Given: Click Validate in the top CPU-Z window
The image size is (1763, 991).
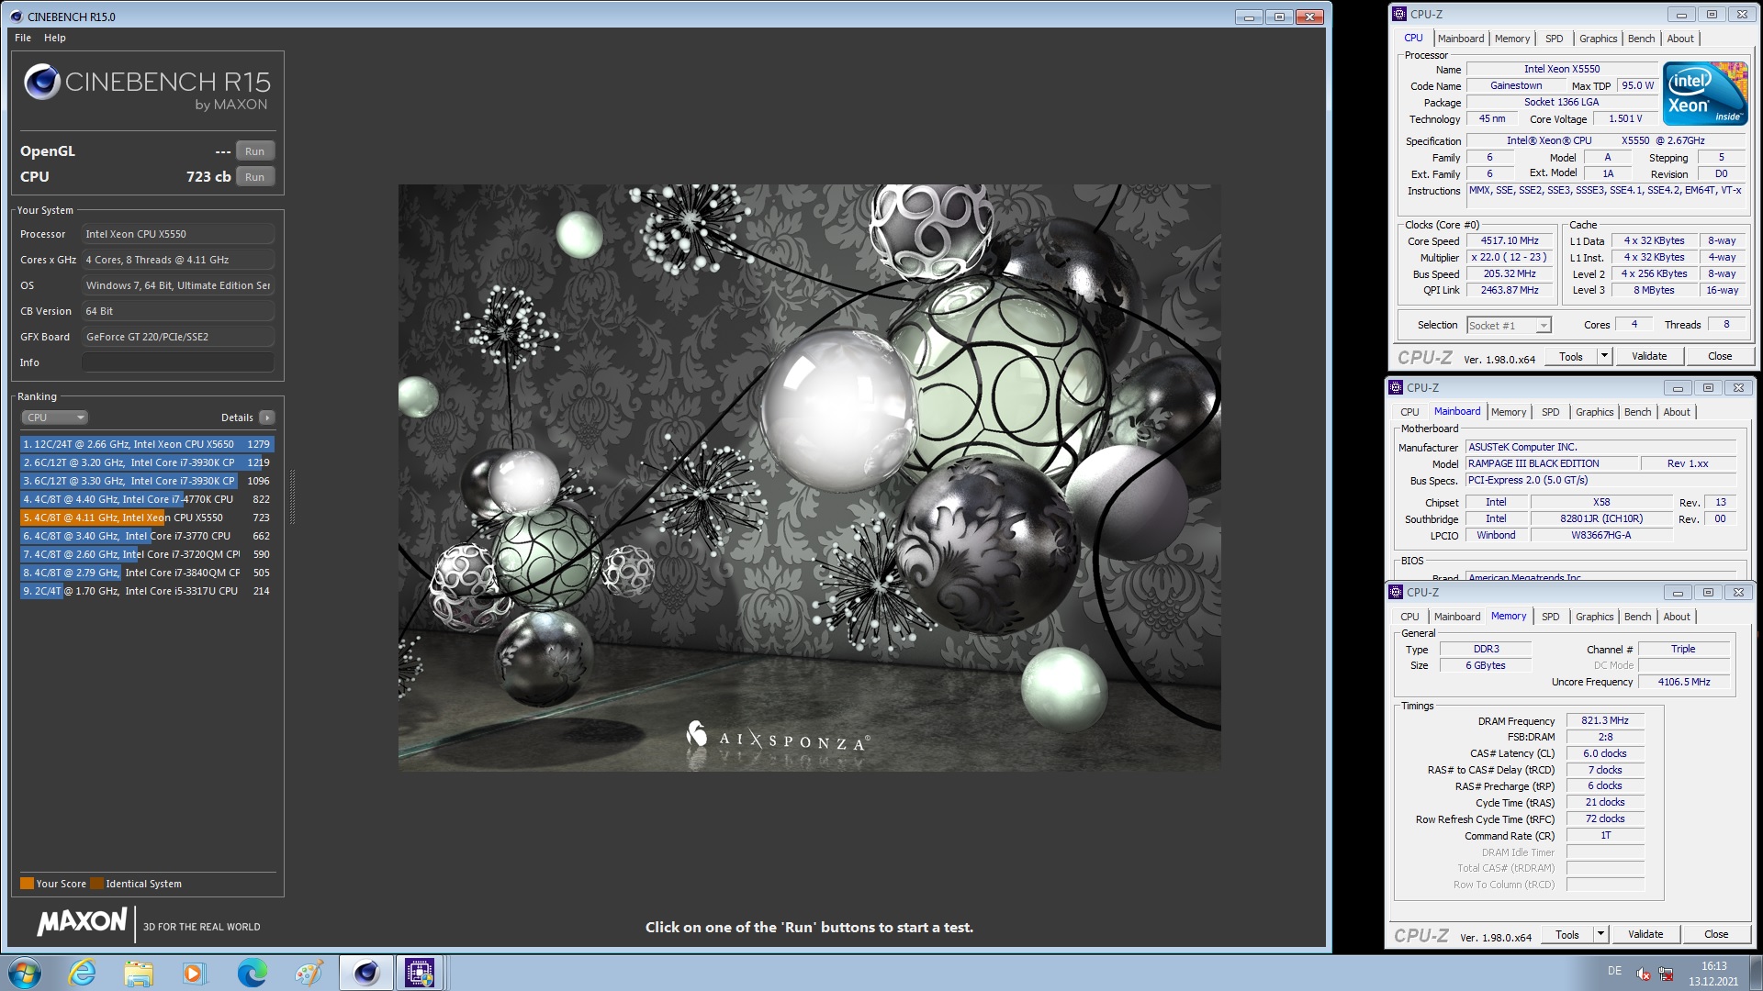Looking at the screenshot, I should (1649, 356).
